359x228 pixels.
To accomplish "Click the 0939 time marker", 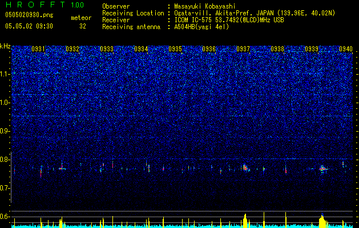I will 312,48.
